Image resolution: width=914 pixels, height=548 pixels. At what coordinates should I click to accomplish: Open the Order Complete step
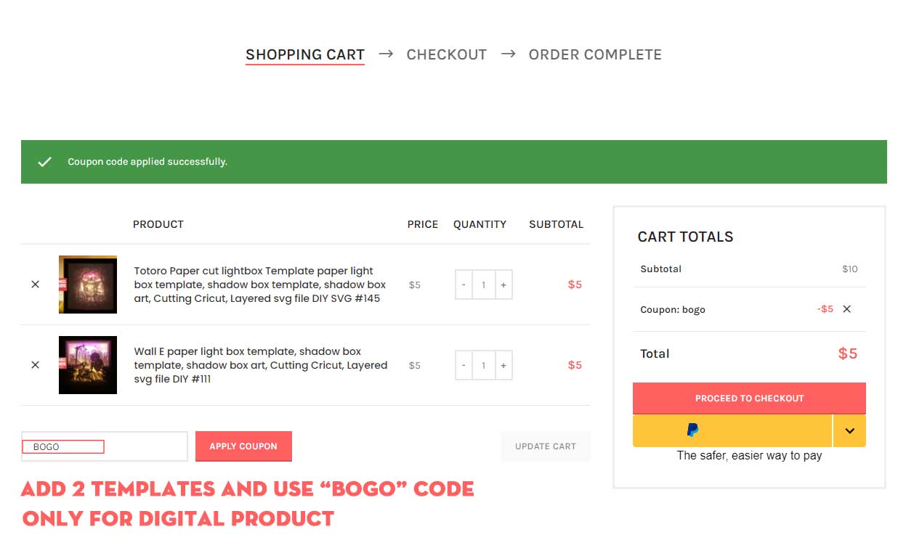point(595,54)
